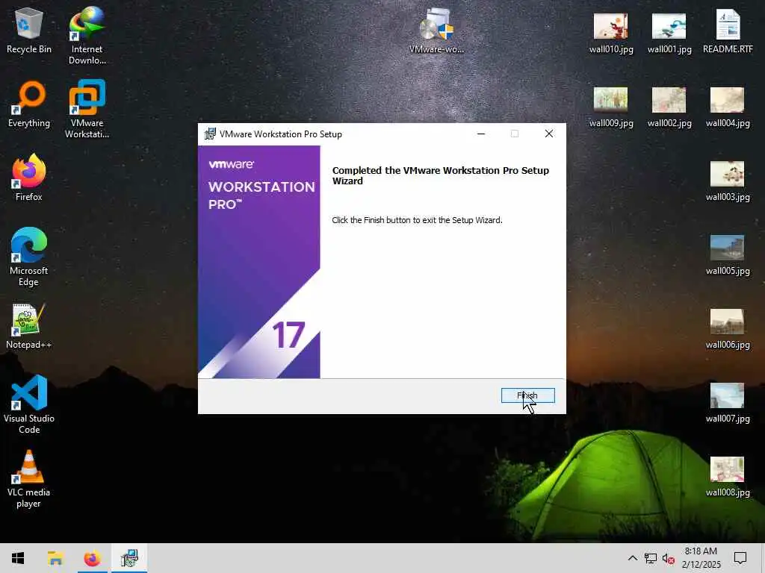The width and height of the screenshot is (765, 573).
Task: Open the network status tray icon
Action: [651, 558]
